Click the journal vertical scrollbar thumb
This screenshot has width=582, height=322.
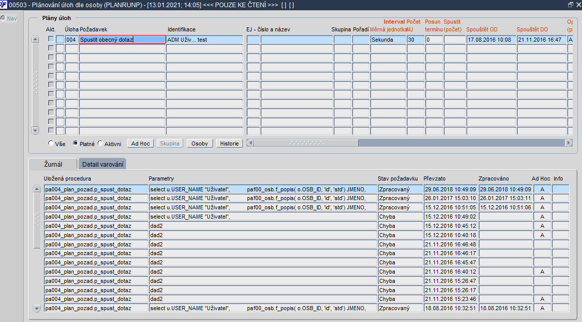click(37, 220)
